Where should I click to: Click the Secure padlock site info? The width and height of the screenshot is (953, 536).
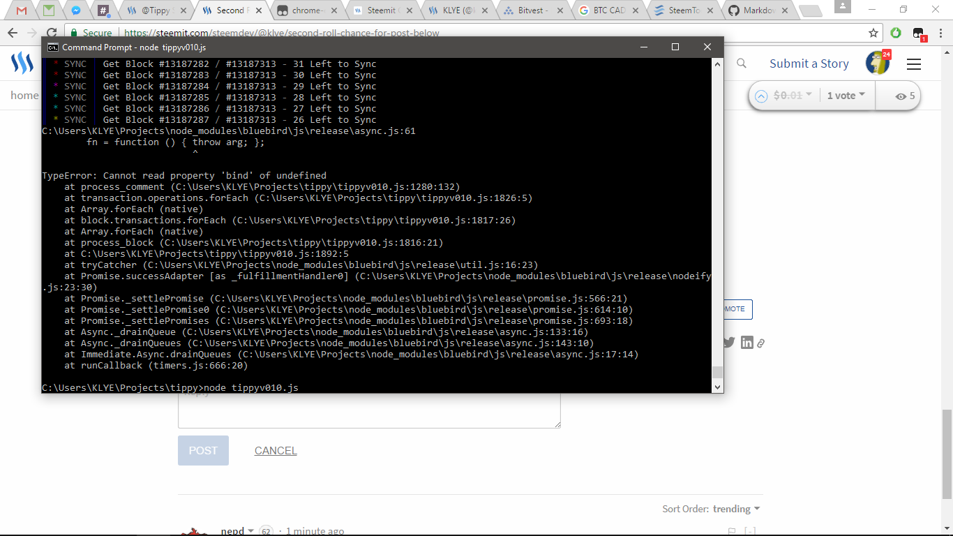[x=91, y=33]
